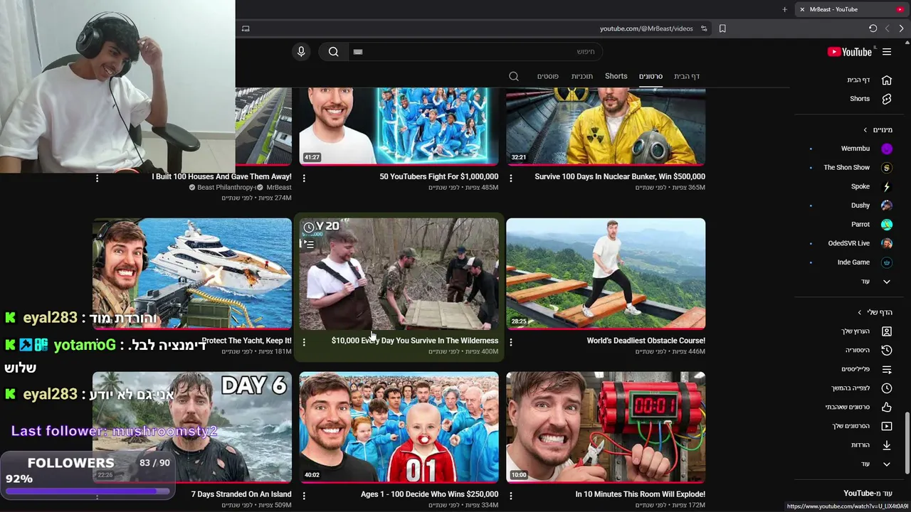This screenshot has width=911, height=512.
Task: Click the browser address bar URL
Action: click(646, 28)
